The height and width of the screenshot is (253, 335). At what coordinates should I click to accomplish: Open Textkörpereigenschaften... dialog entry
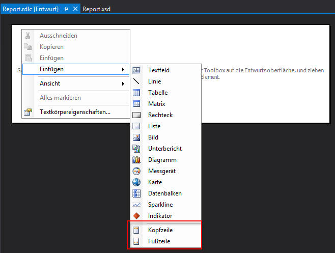[x=75, y=112]
